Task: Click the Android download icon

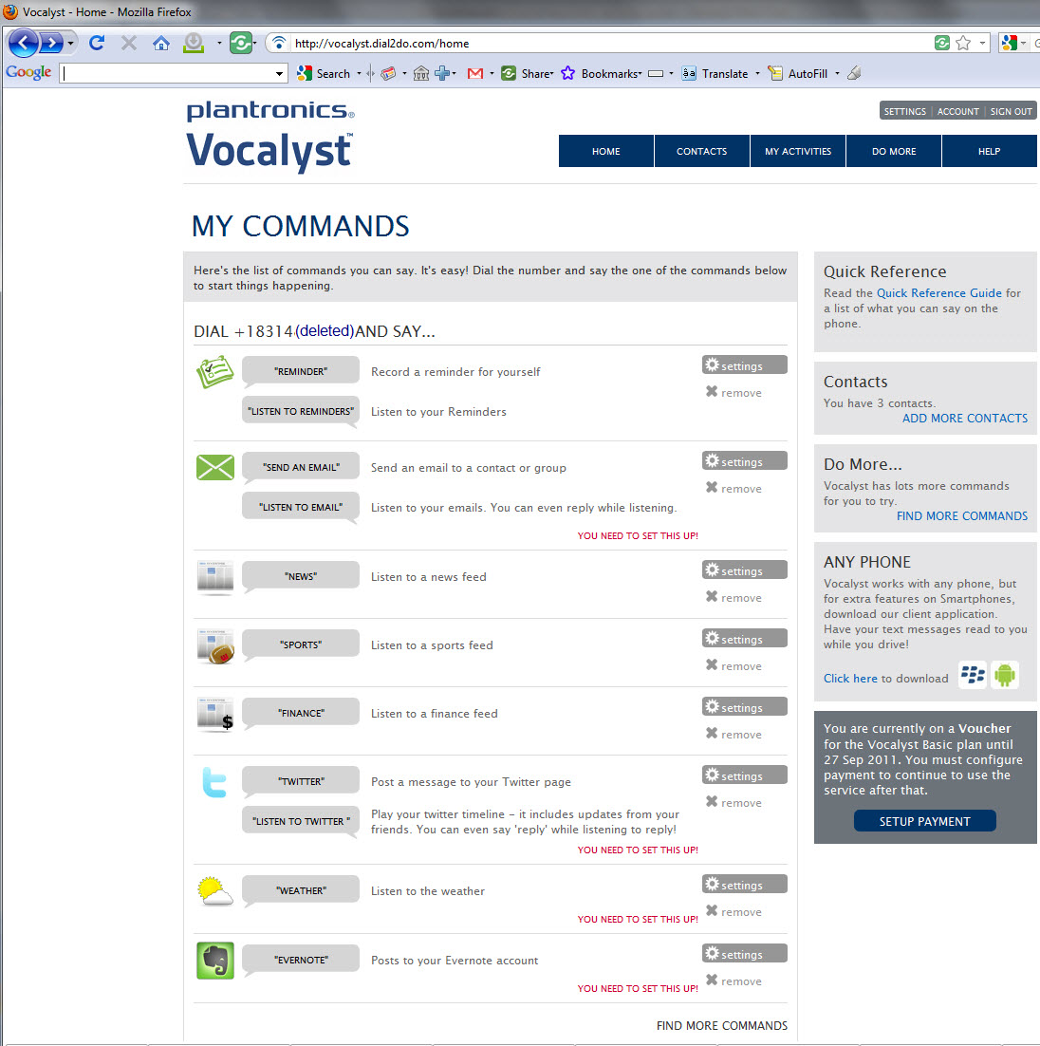Action: click(1005, 675)
